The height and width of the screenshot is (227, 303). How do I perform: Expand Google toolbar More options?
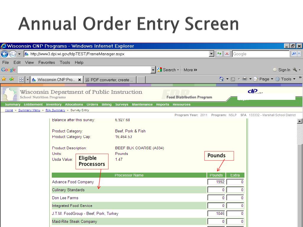click(190, 70)
